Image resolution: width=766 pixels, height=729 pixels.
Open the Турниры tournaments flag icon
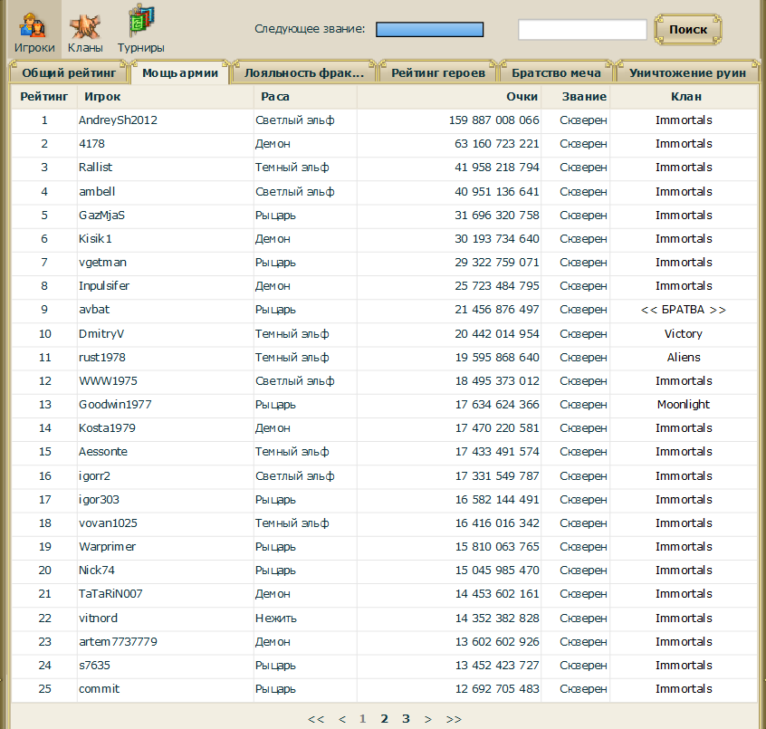pos(140,23)
